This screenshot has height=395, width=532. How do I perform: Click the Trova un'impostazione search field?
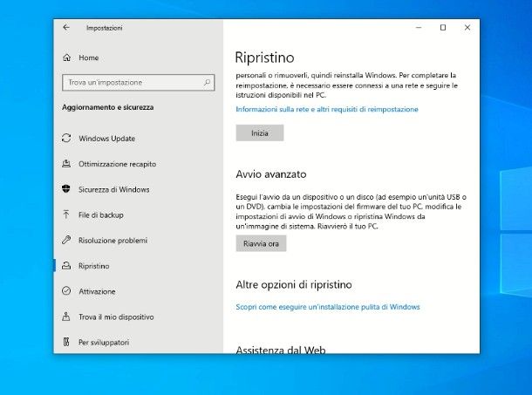[x=139, y=83]
